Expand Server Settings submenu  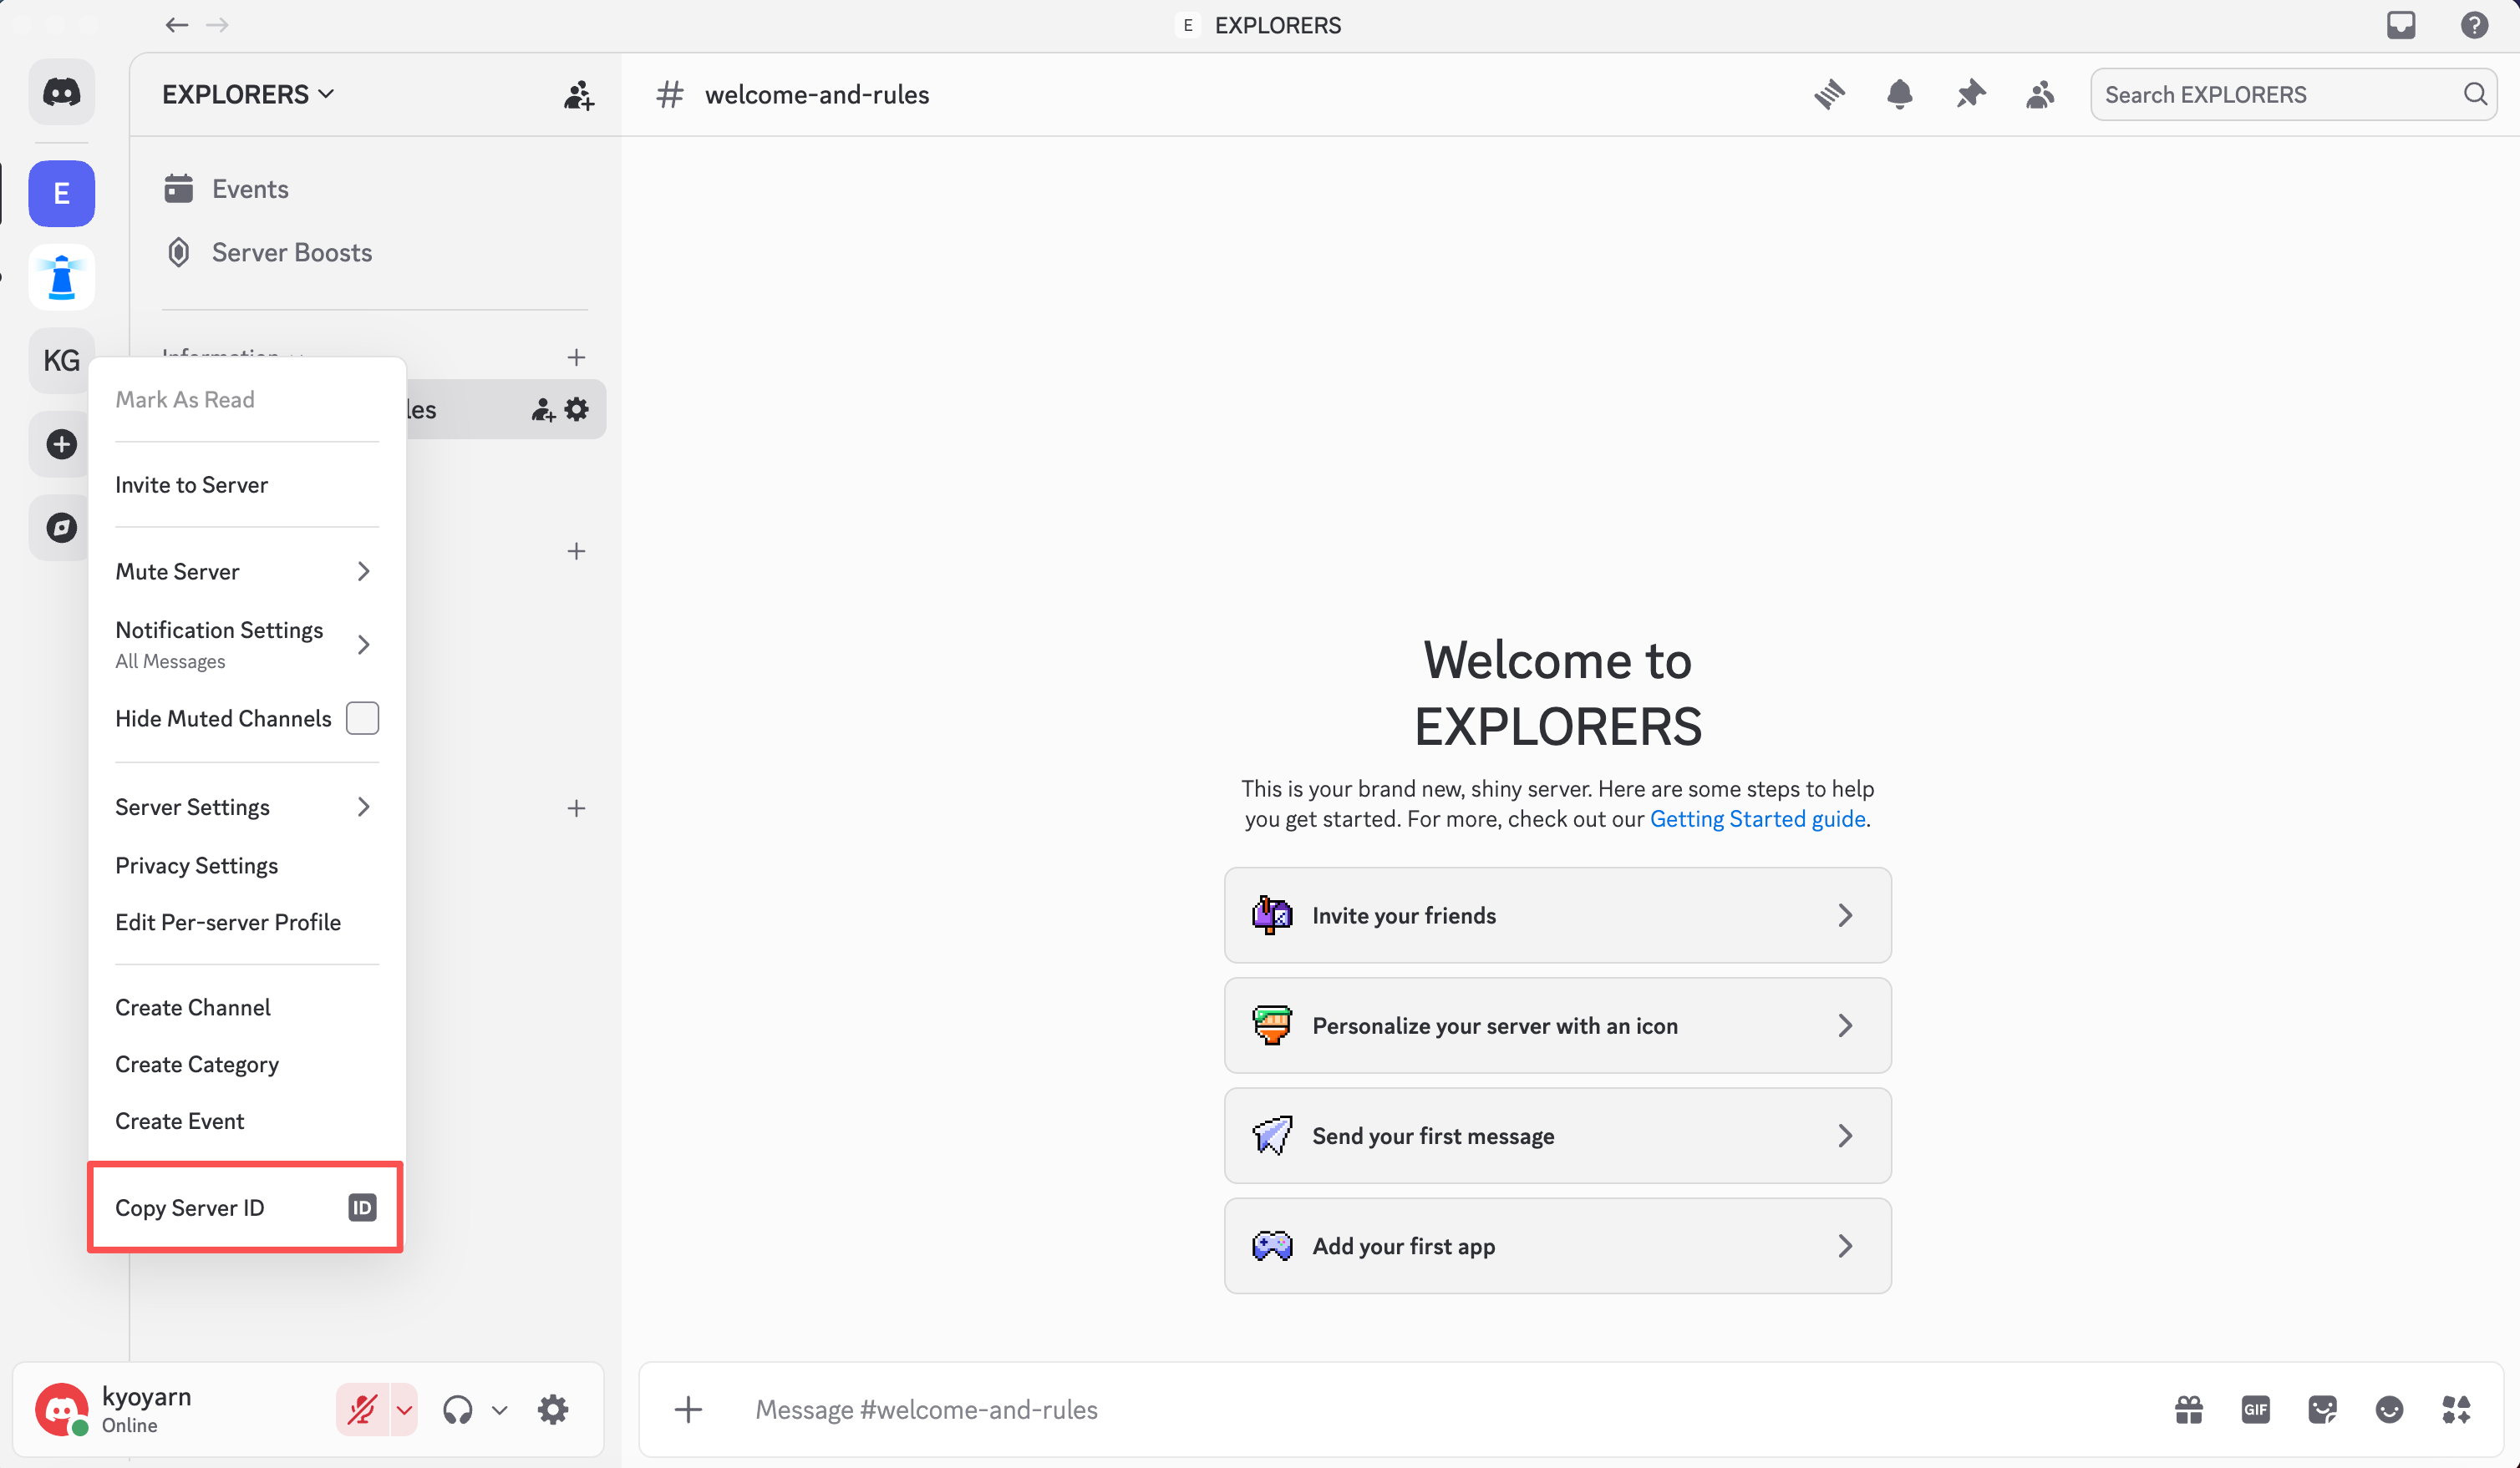click(x=247, y=807)
